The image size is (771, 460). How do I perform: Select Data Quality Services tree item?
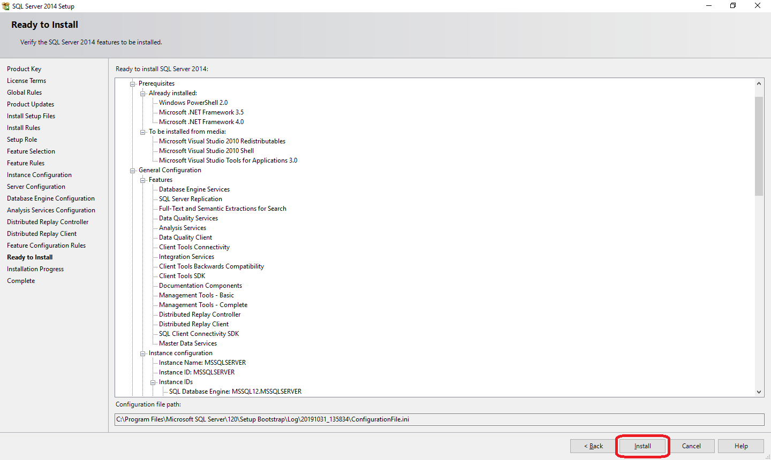pos(188,218)
